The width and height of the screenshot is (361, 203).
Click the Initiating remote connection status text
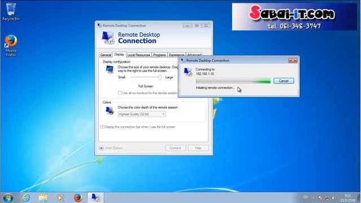click(x=215, y=88)
